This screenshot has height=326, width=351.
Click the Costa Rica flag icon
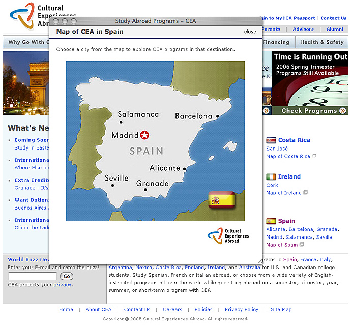[x=271, y=140]
